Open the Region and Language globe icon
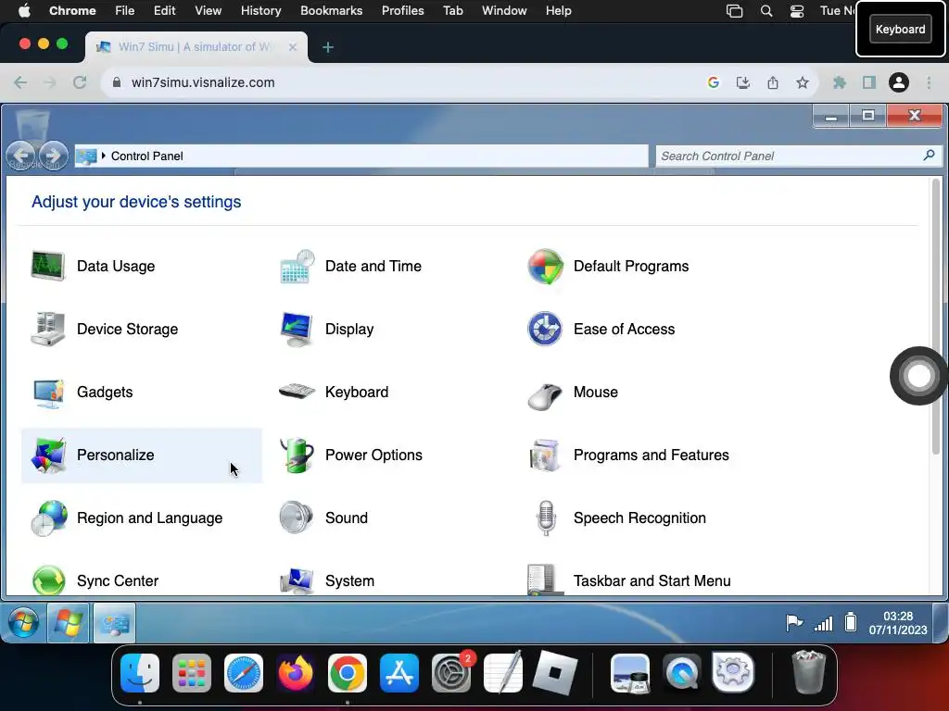Screen dimensions: 949x711 (48, 518)
